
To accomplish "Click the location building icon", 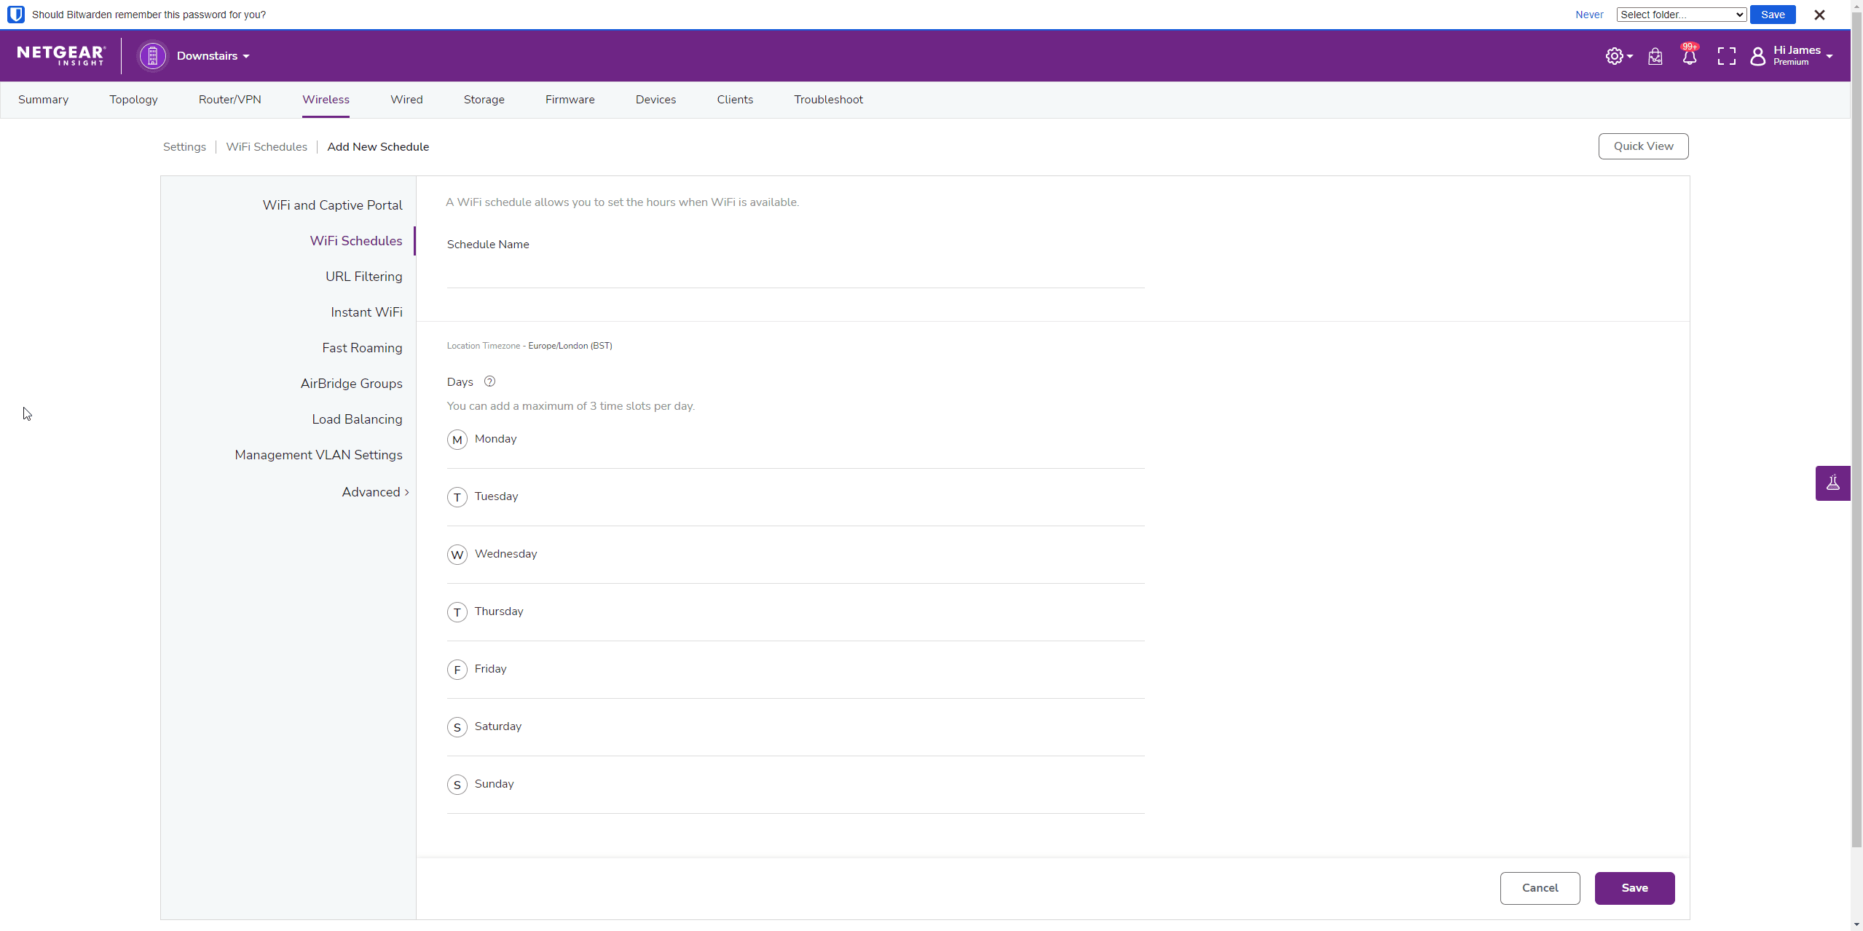I will coord(152,56).
